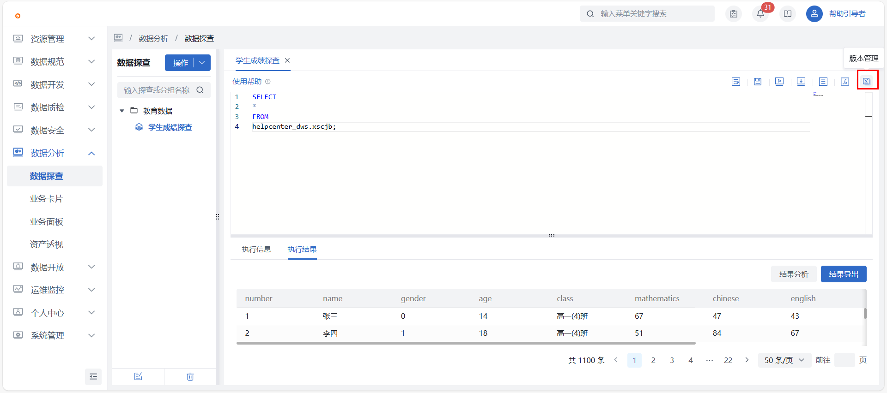Image resolution: width=887 pixels, height=393 pixels.
Task: Open the notification bell
Action: (x=760, y=14)
